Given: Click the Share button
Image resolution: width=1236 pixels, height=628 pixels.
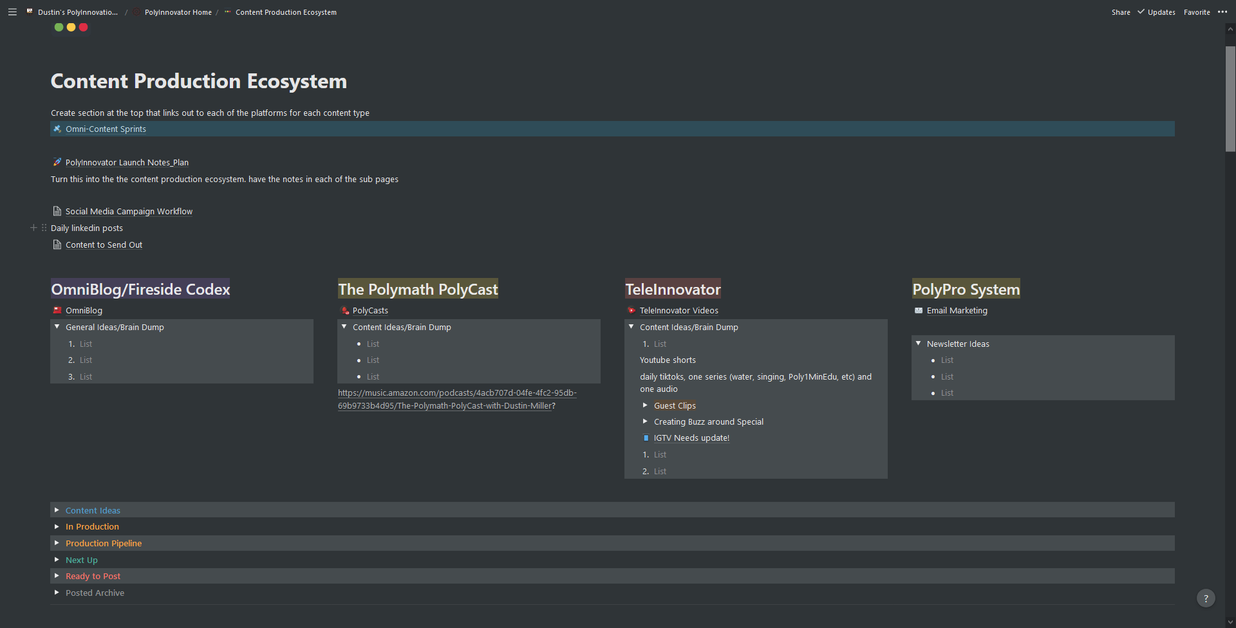Looking at the screenshot, I should (1120, 12).
